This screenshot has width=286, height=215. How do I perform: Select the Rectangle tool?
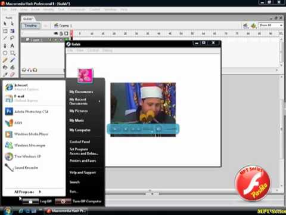[13, 53]
